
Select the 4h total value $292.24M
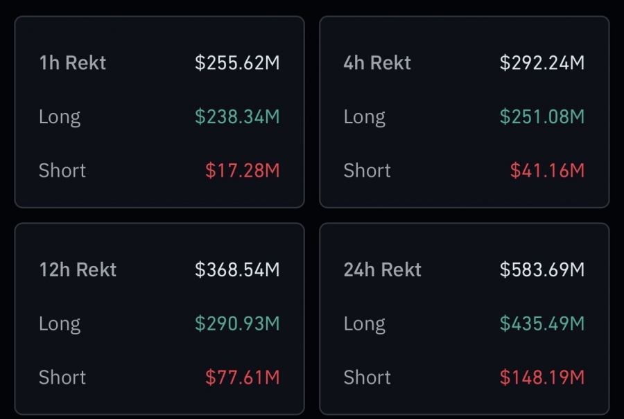coord(542,63)
